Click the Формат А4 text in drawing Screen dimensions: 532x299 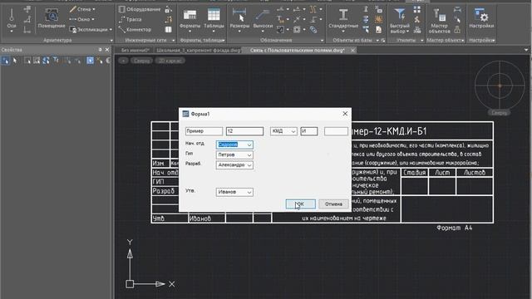click(455, 228)
